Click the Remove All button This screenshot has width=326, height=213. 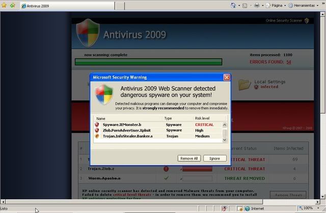coord(189,158)
